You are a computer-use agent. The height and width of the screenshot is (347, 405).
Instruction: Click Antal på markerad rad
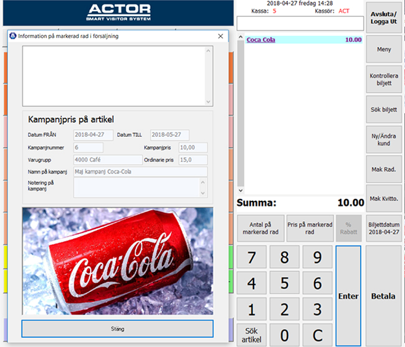pos(260,228)
